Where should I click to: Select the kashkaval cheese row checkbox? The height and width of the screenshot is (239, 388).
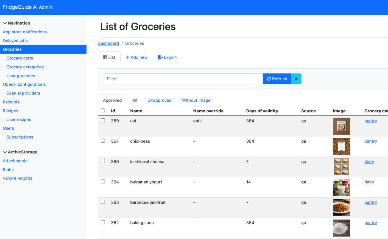[x=103, y=161]
